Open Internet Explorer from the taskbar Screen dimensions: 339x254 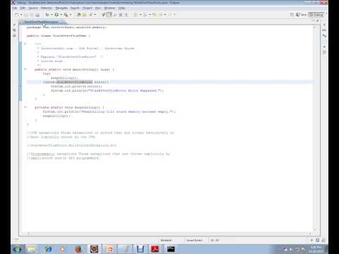click(48, 249)
